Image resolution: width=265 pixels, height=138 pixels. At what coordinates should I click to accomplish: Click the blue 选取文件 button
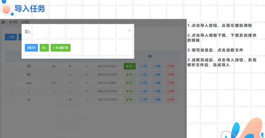(31, 48)
